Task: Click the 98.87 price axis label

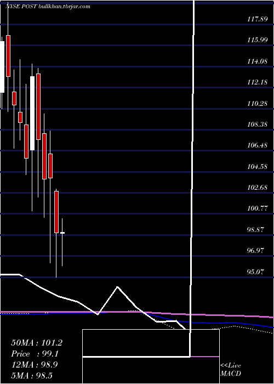Action: (x=256, y=230)
